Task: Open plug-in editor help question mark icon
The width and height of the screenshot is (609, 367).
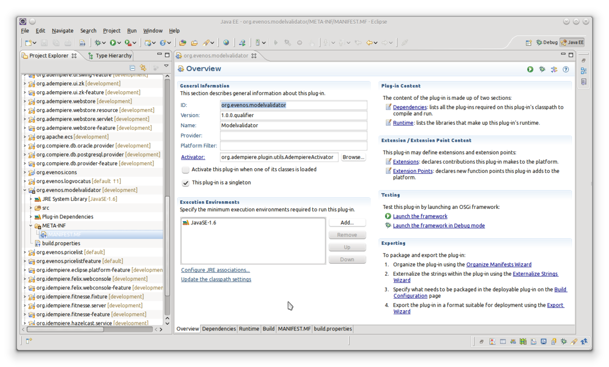Action: pos(566,69)
